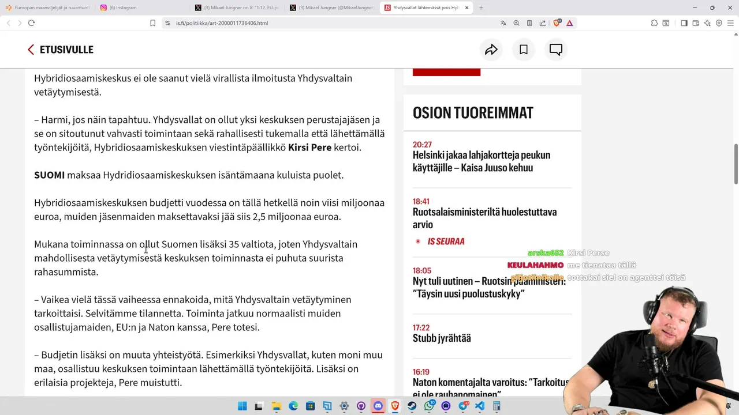
Task: Open the Windows Start menu
Action: pos(242,406)
